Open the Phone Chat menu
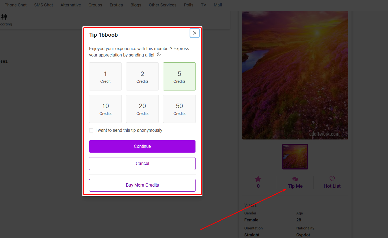 pyautogui.click(x=16, y=5)
